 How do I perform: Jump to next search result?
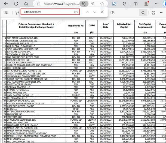(x=95, y=12)
